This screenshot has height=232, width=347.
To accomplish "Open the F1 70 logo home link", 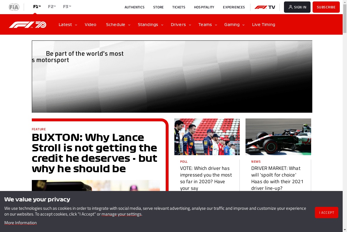I will click(x=27, y=25).
